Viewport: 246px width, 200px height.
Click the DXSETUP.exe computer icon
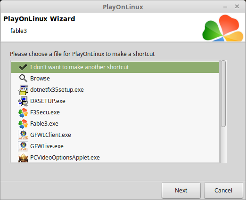pyautogui.click(x=23, y=101)
